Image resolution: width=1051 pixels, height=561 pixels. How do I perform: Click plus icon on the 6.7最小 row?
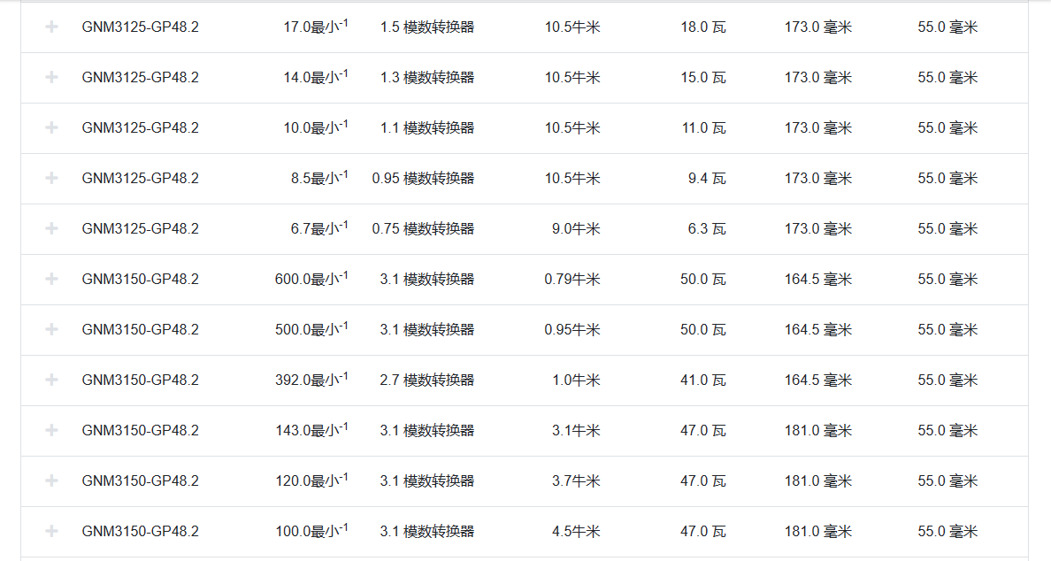point(51,228)
